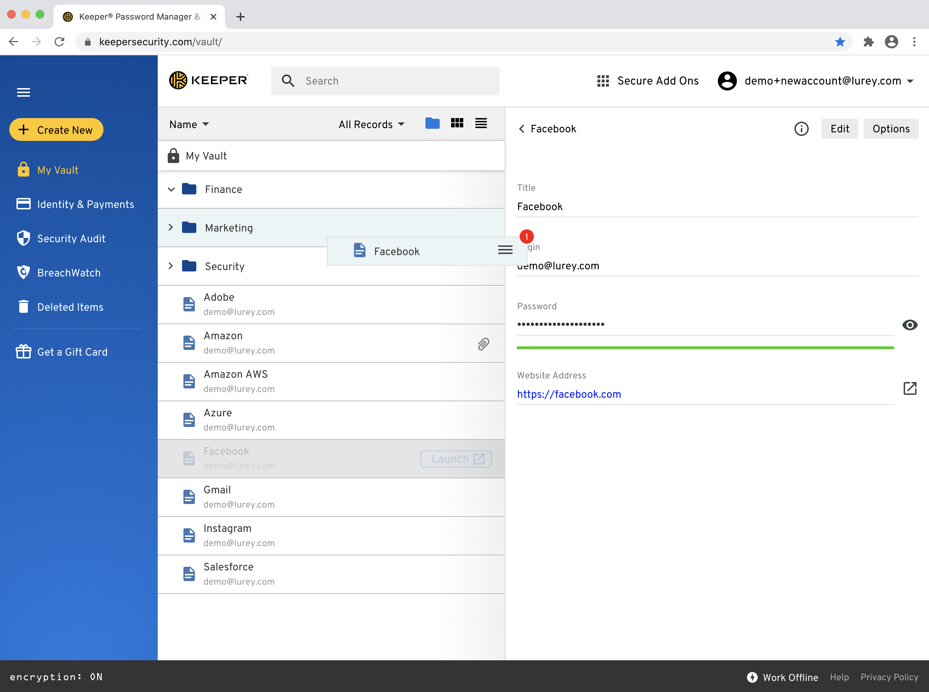Open a new browser tab
Viewport: 929px width, 692px height.
tap(241, 17)
